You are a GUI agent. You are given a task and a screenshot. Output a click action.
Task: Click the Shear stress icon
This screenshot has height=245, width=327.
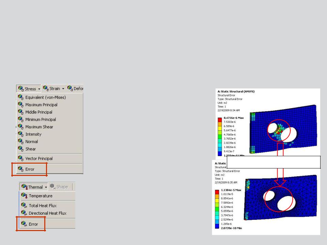(21, 149)
